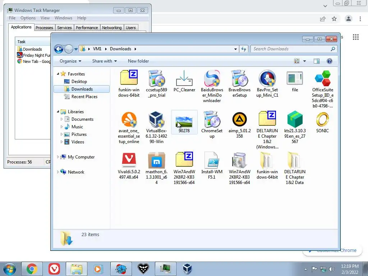The width and height of the screenshot is (368, 276).
Task: Open Recent Places in Favorites
Action: 81,97
